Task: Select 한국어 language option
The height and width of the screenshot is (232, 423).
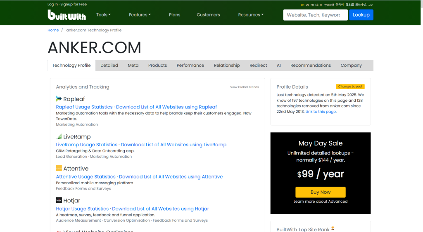Action: pyautogui.click(x=340, y=5)
